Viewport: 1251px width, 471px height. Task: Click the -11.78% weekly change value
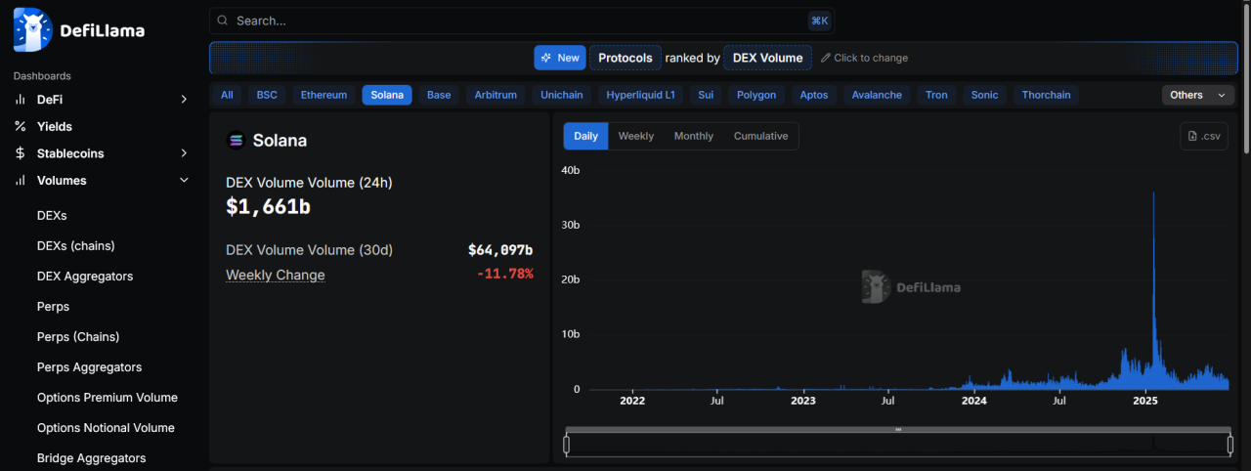pos(505,274)
